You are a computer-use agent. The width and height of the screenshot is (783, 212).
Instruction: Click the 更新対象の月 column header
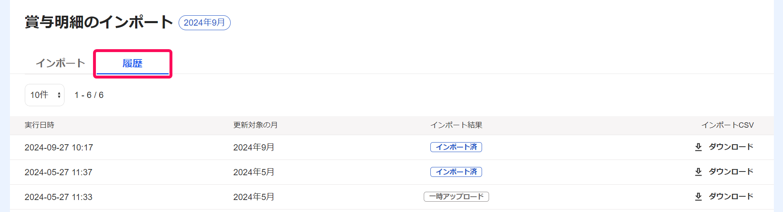point(255,125)
